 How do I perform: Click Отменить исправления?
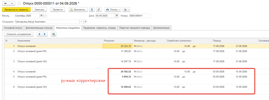pyautogui.click(x=19, y=34)
